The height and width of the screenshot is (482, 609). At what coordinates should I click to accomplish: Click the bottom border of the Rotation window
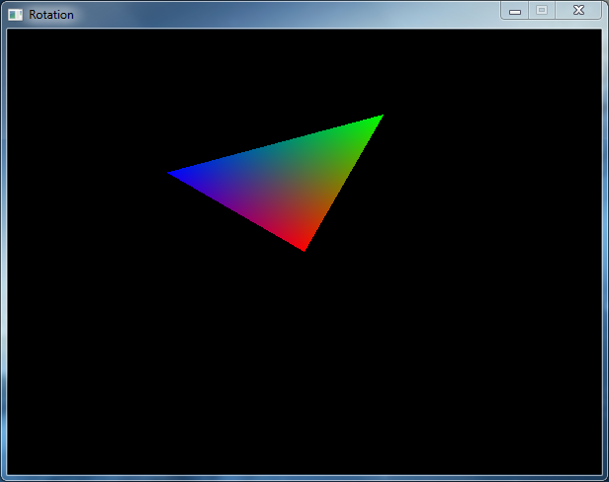297,478
